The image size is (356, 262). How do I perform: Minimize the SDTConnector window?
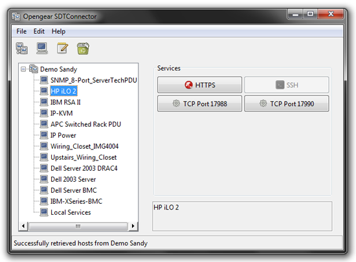[295, 14]
